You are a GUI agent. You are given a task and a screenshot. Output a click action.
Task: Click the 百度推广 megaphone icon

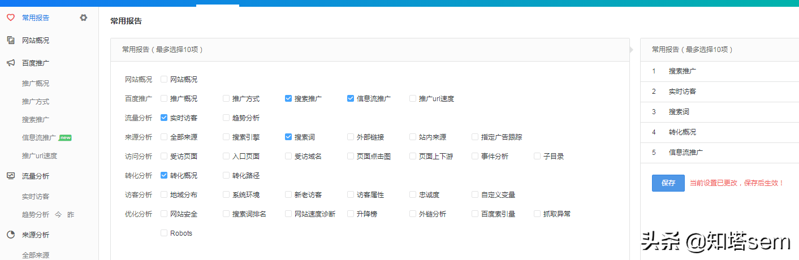(x=10, y=63)
